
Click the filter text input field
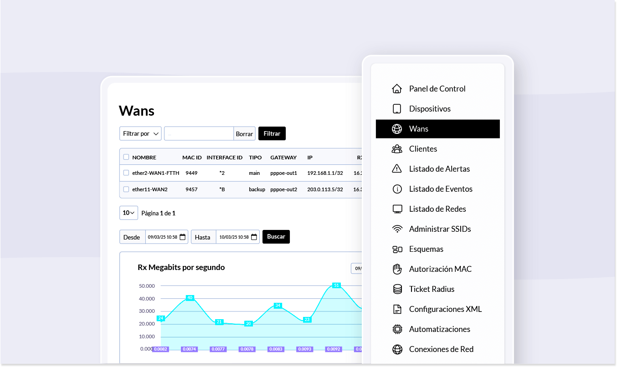(199, 133)
